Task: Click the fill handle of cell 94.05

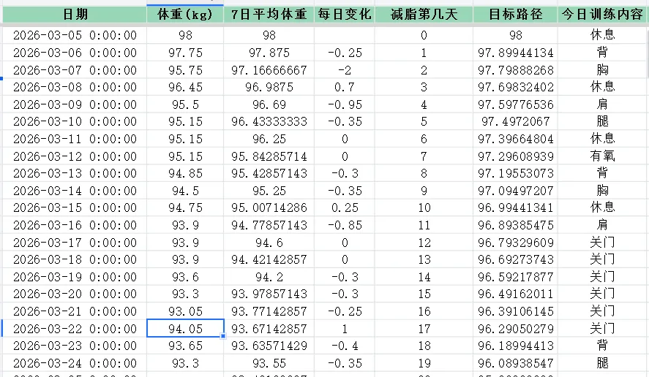Action: coord(223,336)
